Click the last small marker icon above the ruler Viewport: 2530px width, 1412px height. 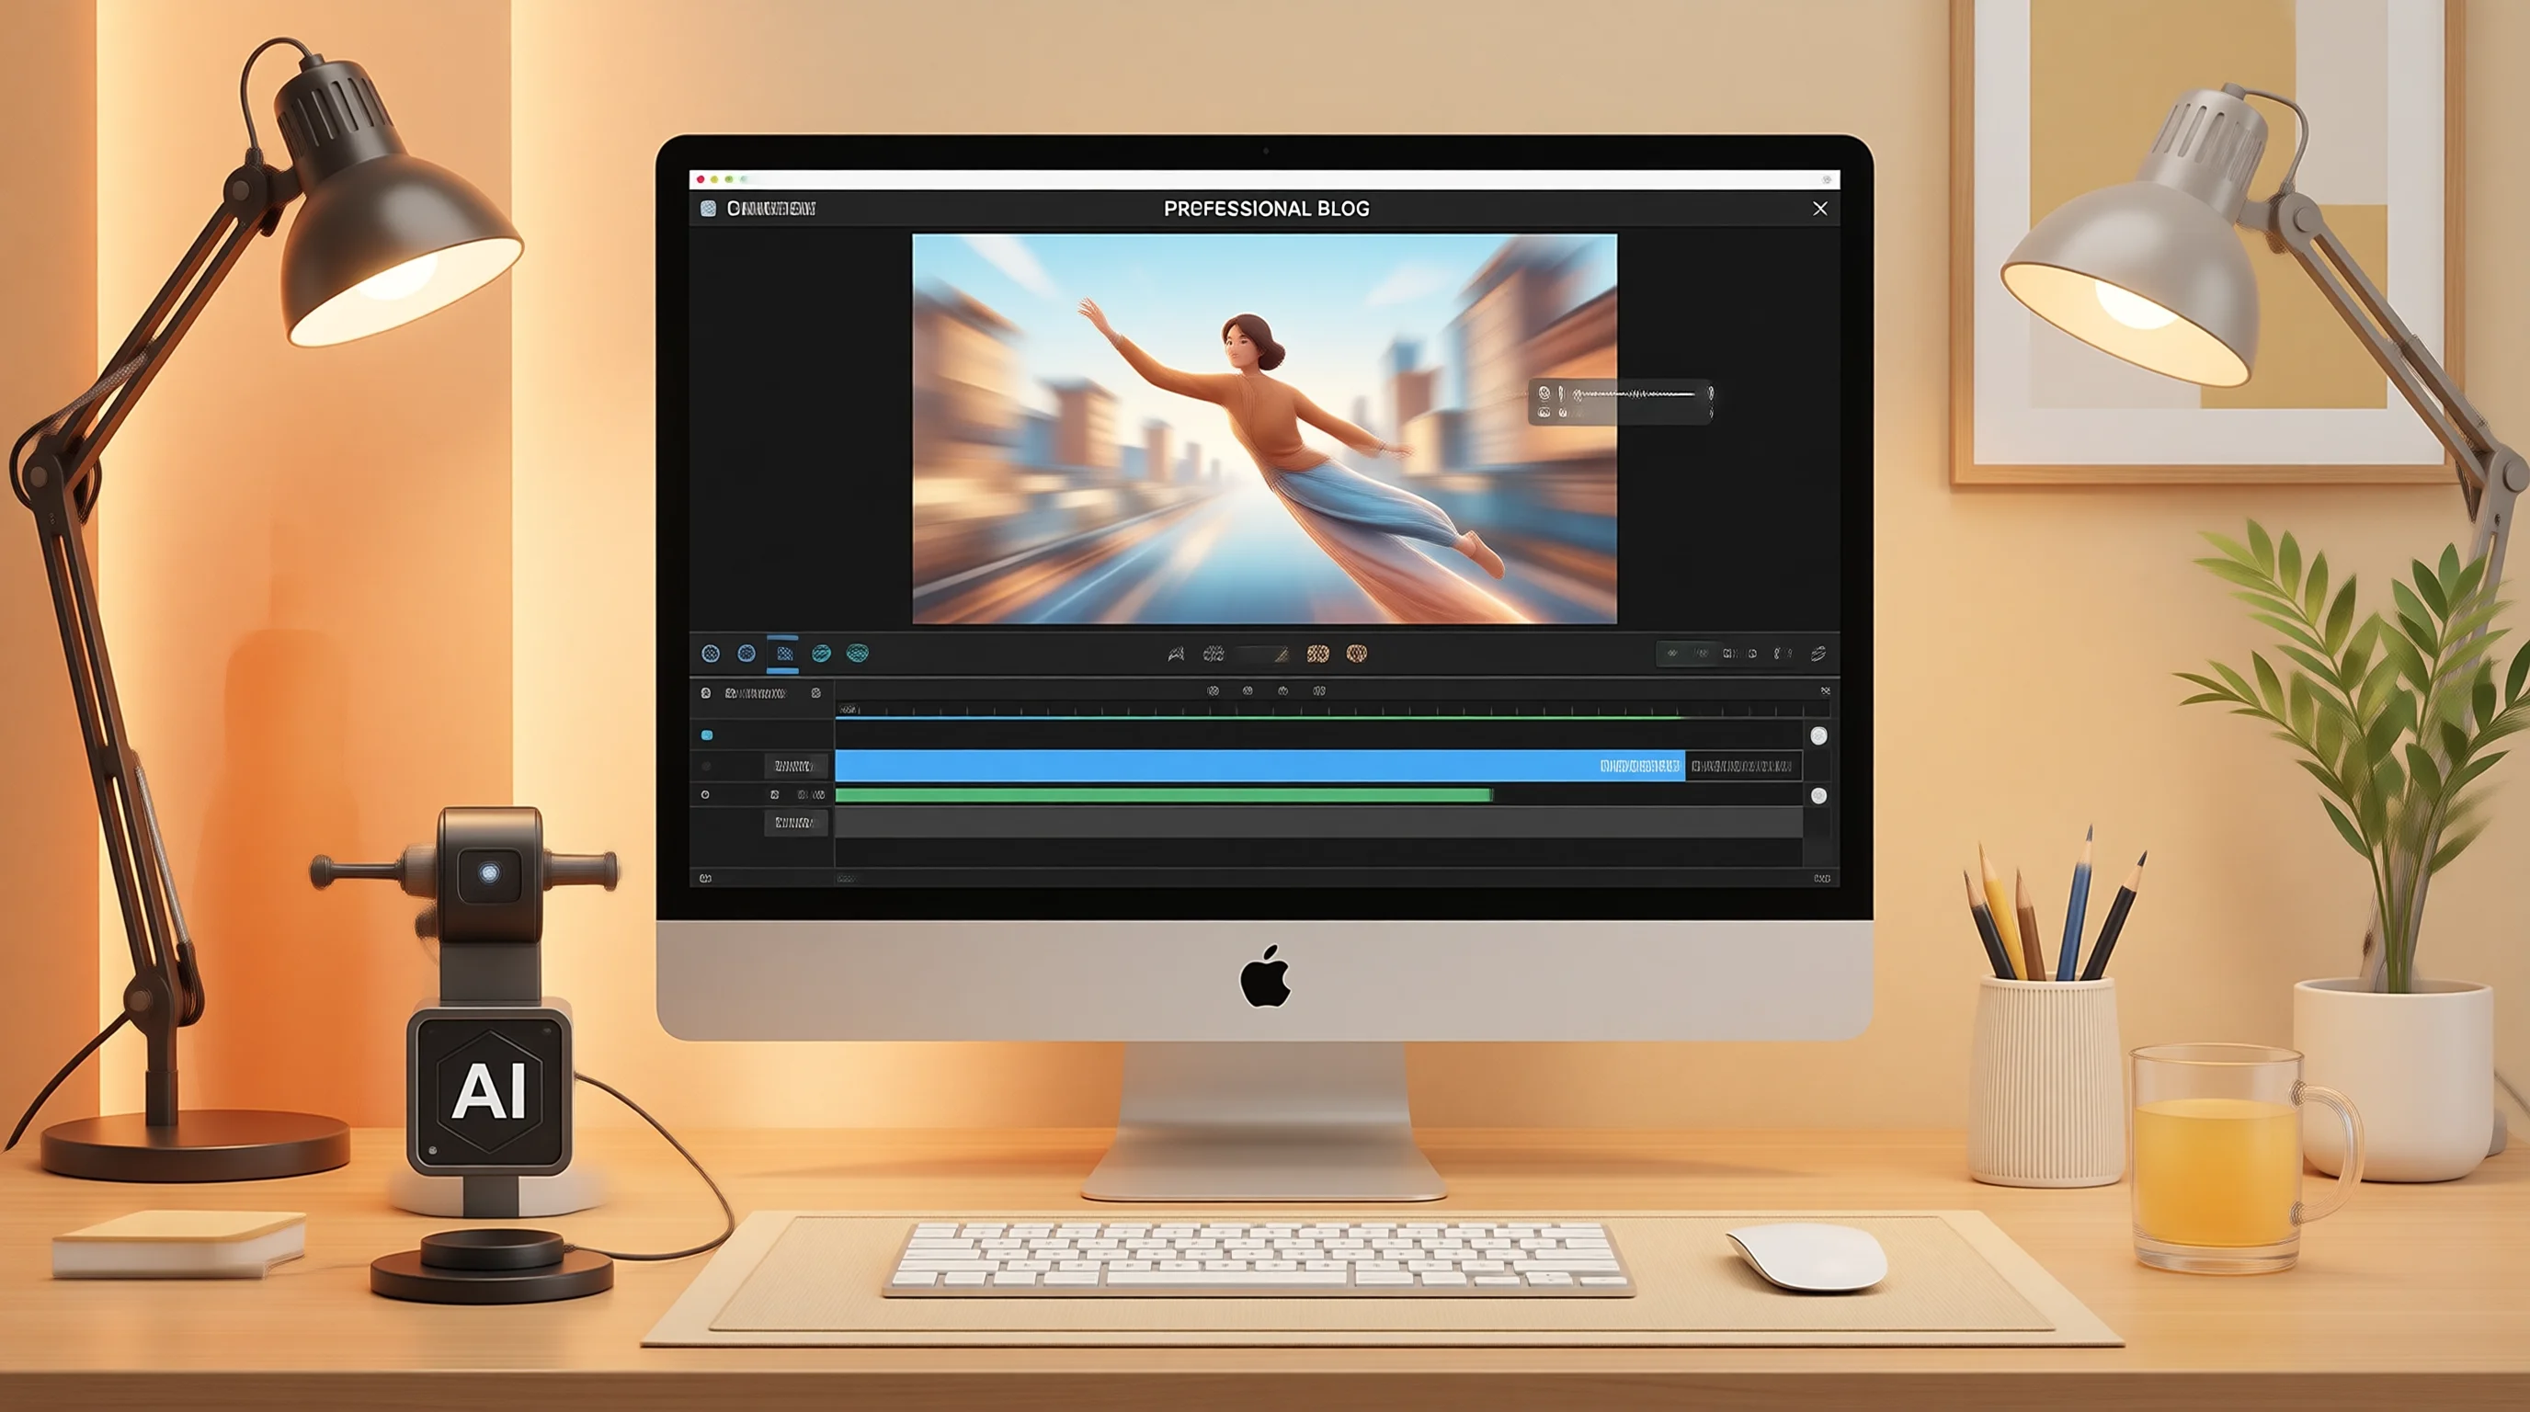[1319, 691]
